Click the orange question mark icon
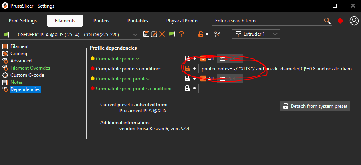Screen dimensions: 361x165 (x=182, y=34)
